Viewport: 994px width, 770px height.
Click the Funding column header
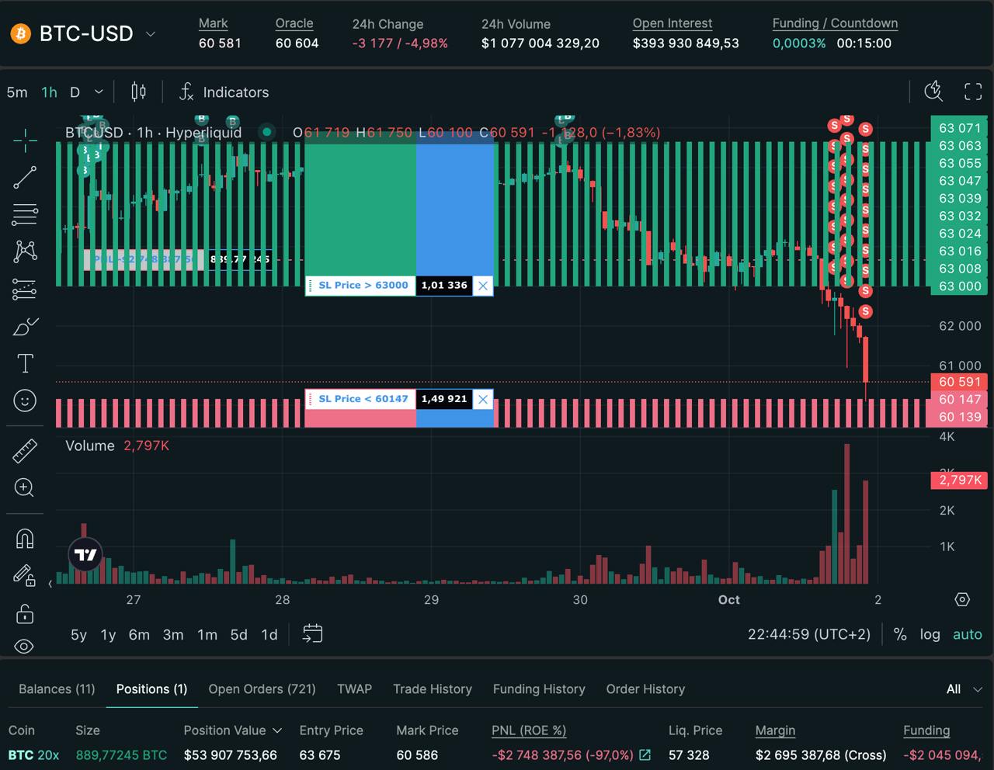pyautogui.click(x=926, y=730)
